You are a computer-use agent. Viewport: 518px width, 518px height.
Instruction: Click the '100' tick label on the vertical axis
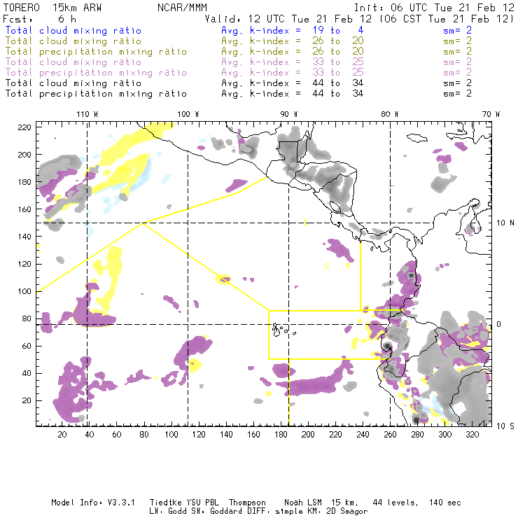24,291
